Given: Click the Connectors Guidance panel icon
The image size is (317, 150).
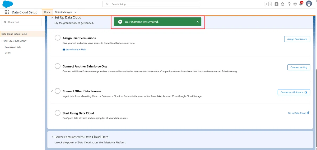Looking at the screenshot, I should 306,92.
